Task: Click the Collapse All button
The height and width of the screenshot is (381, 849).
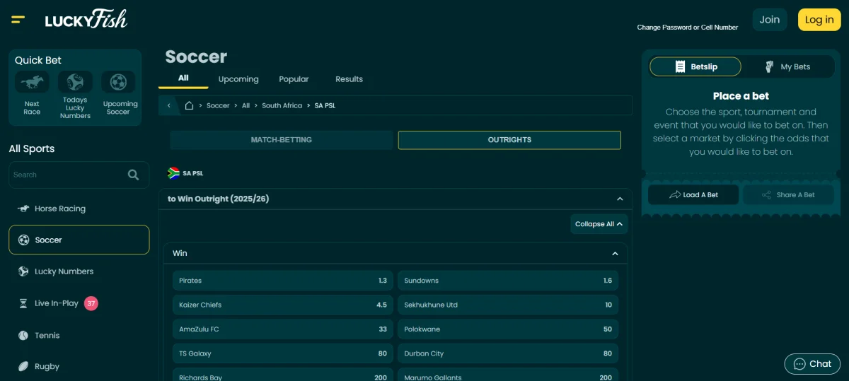Action: tap(599, 224)
